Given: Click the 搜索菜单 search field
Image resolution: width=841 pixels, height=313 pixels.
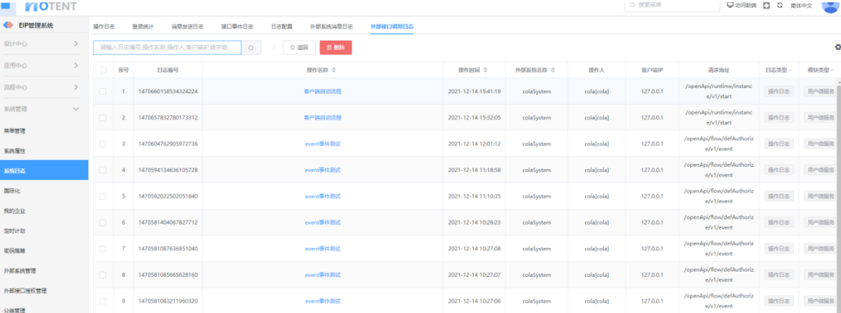Looking at the screenshot, I should 669,5.
